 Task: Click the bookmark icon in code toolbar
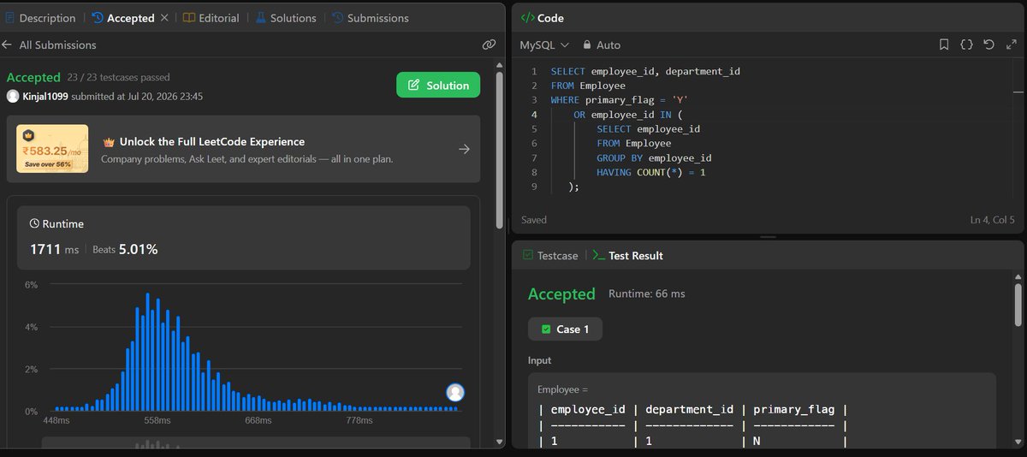944,45
